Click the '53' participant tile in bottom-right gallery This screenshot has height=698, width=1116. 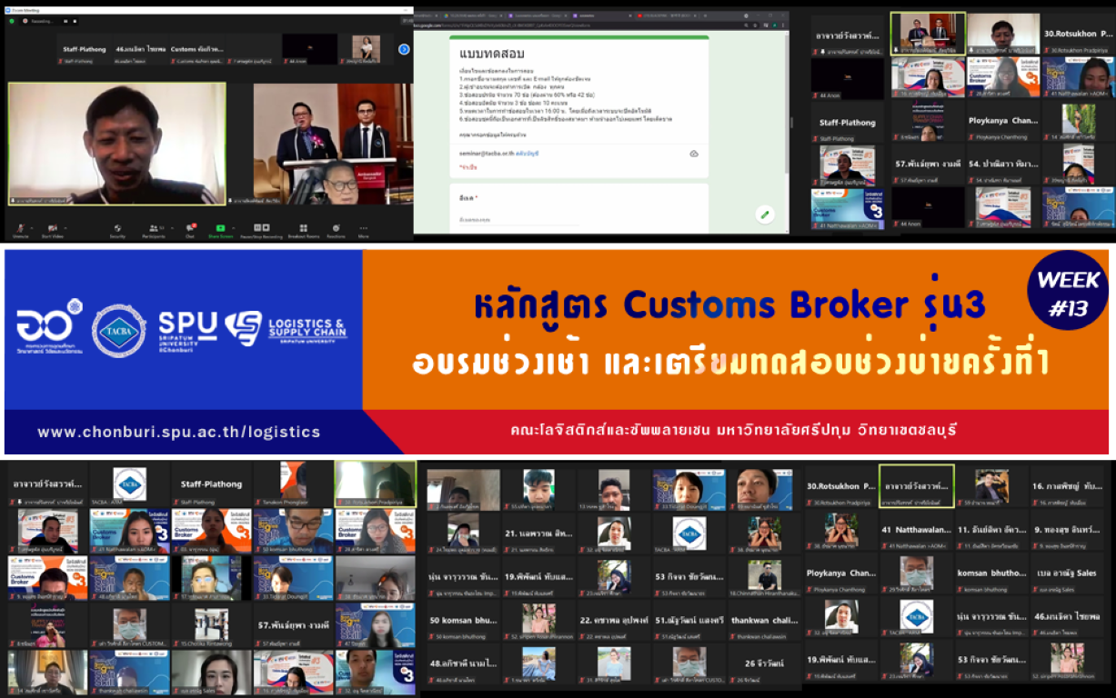(992, 661)
